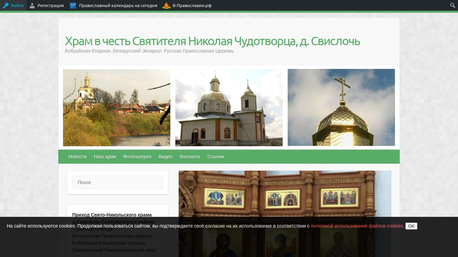
Task: Go to the Наш храм page
Action: pos(105,157)
